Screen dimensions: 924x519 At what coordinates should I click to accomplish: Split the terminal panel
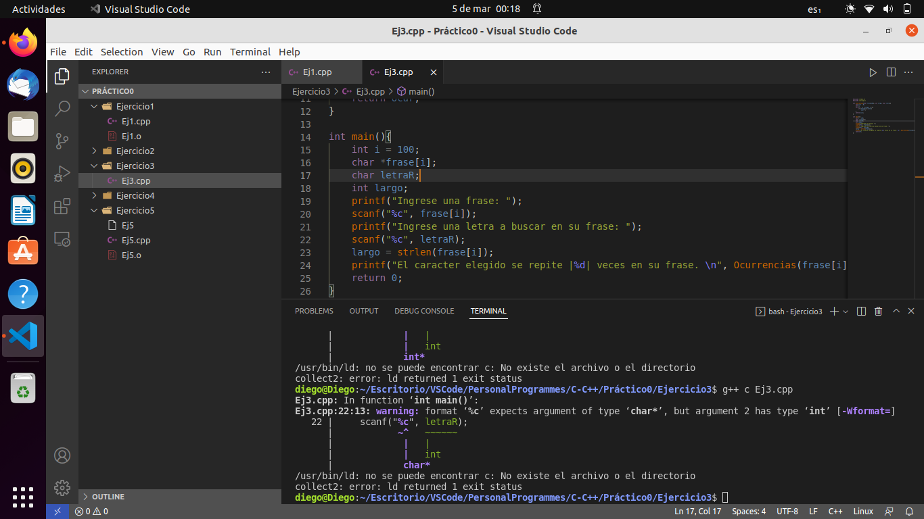coord(861,311)
